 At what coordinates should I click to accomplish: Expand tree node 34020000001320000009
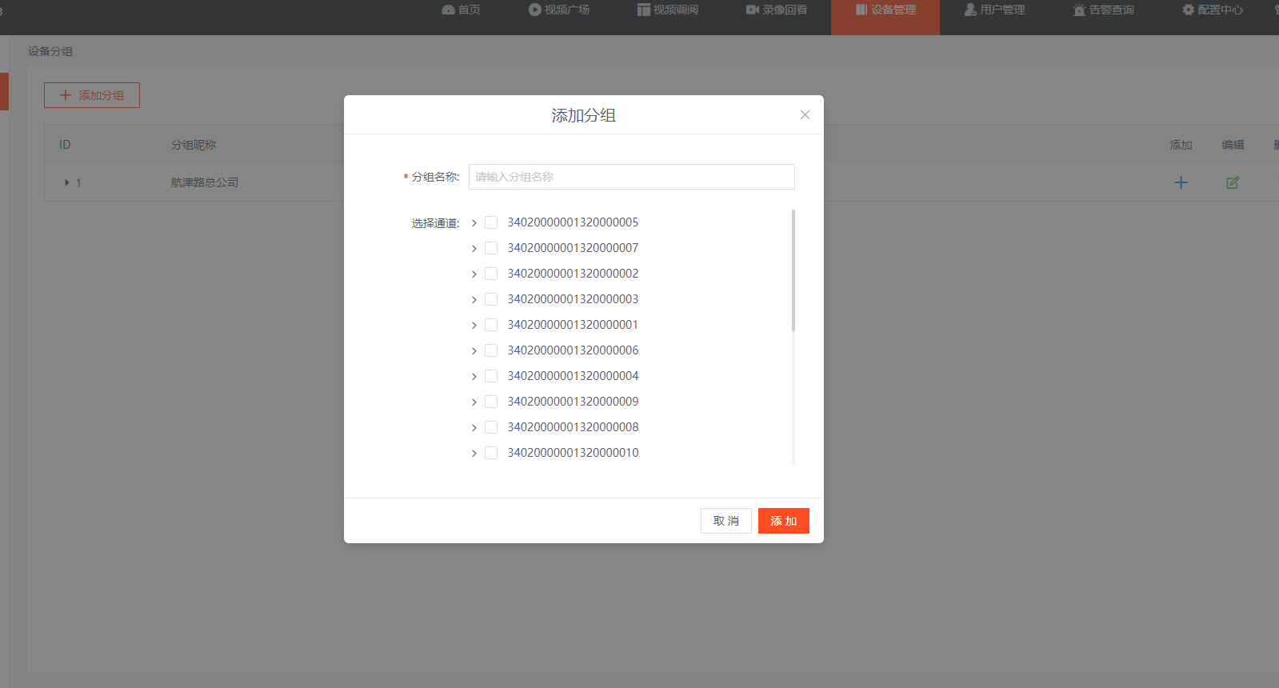pos(474,402)
